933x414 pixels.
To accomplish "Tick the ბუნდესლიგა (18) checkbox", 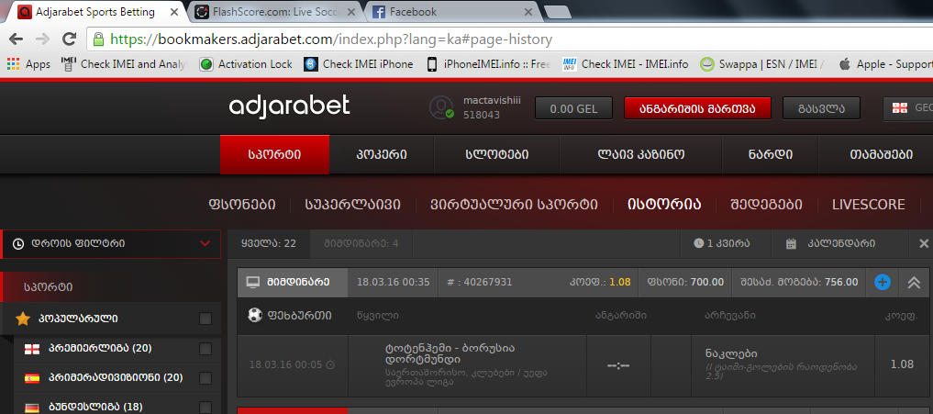I will (x=205, y=408).
